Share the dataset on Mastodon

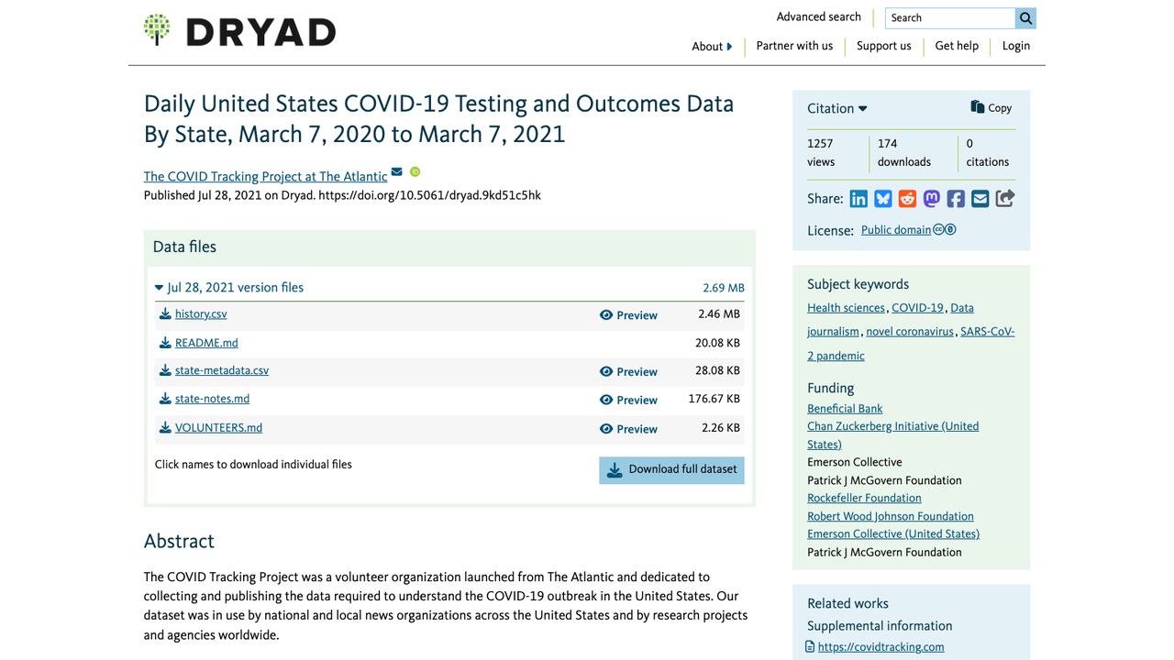tap(932, 199)
